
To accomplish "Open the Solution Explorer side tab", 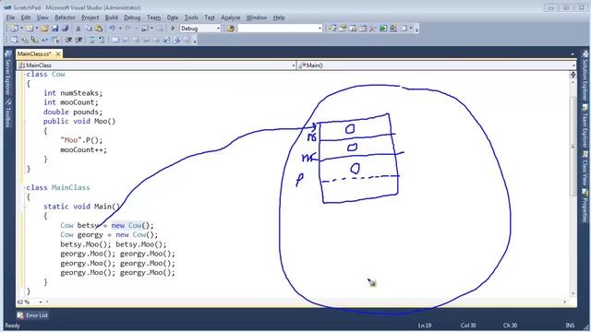I will click(585, 77).
